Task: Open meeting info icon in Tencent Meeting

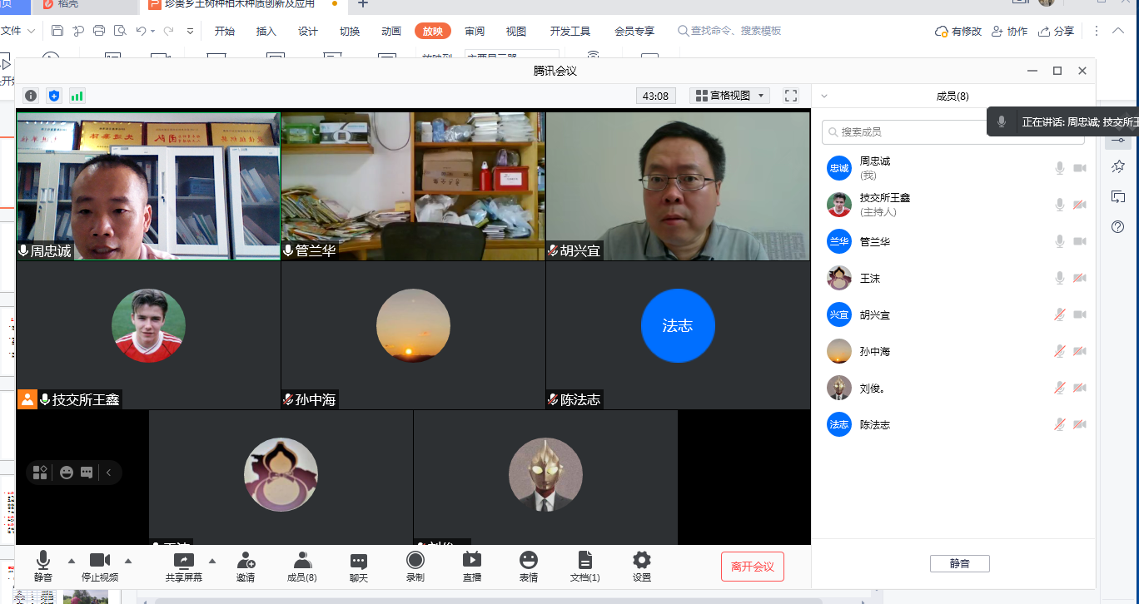Action: pyautogui.click(x=31, y=96)
